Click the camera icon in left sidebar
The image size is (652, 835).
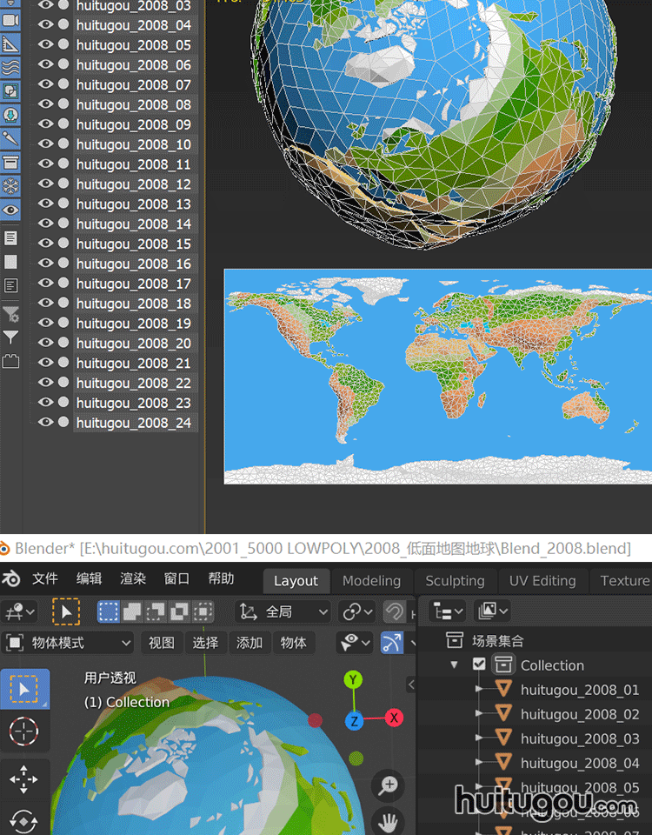point(10,19)
